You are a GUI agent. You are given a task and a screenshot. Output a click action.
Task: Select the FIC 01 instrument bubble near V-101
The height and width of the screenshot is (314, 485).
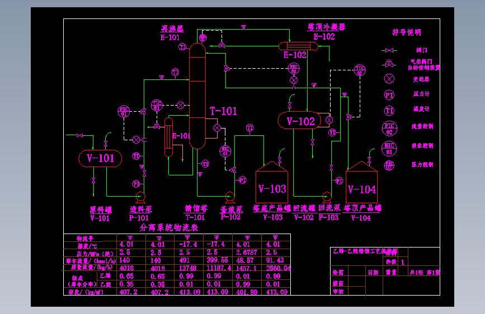click(x=124, y=111)
